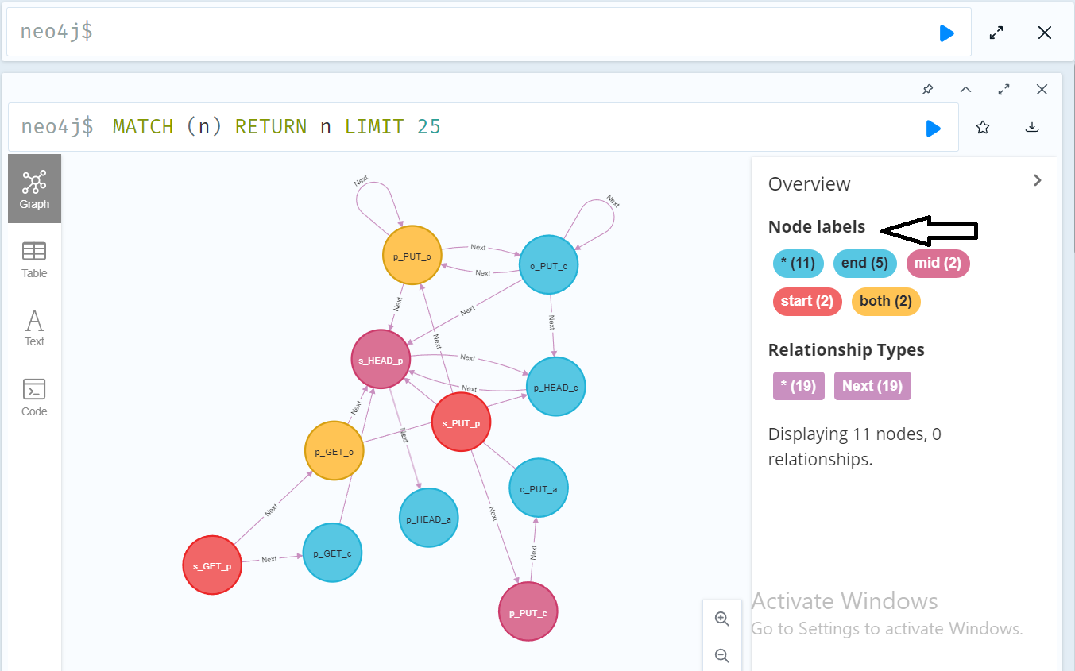Select the s_PUT_p node in graph
Viewport: 1075px width, 671px height.
point(461,422)
